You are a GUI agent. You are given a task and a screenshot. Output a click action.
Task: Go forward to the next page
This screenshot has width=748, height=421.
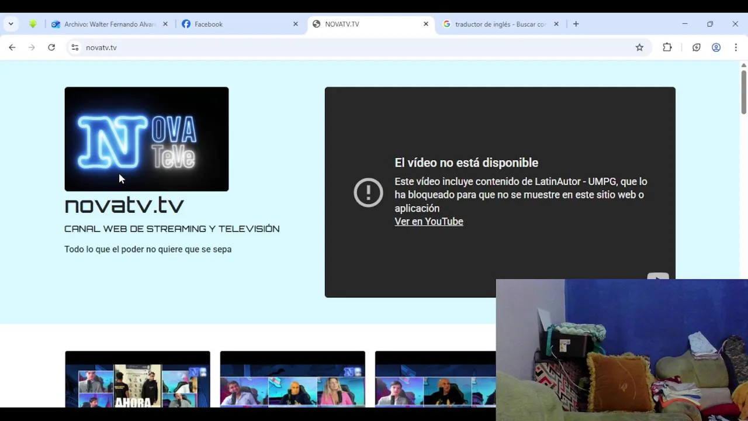coord(32,47)
